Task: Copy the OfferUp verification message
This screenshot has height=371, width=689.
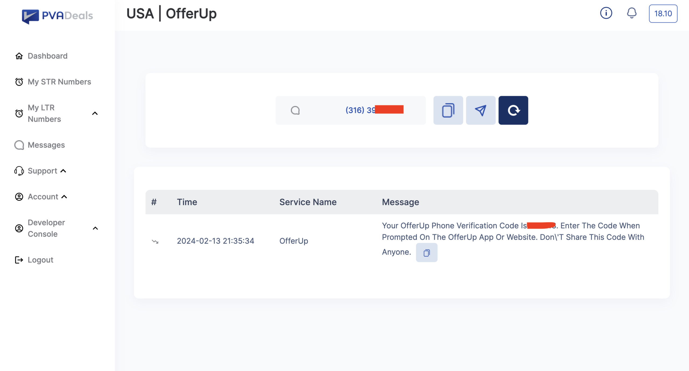Action: tap(427, 253)
